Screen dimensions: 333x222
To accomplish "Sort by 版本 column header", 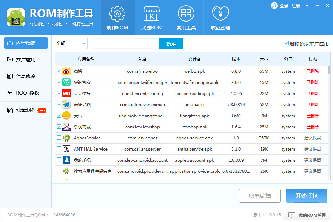I will 236,59.
